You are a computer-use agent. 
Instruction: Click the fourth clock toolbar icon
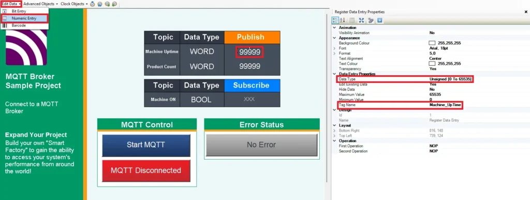point(114,4)
